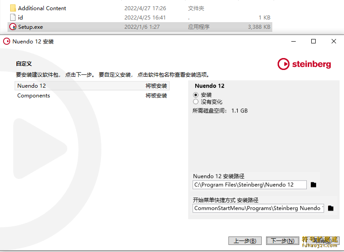Click the 自定义 heading
Screen dimensions: 344x252
(24, 64)
